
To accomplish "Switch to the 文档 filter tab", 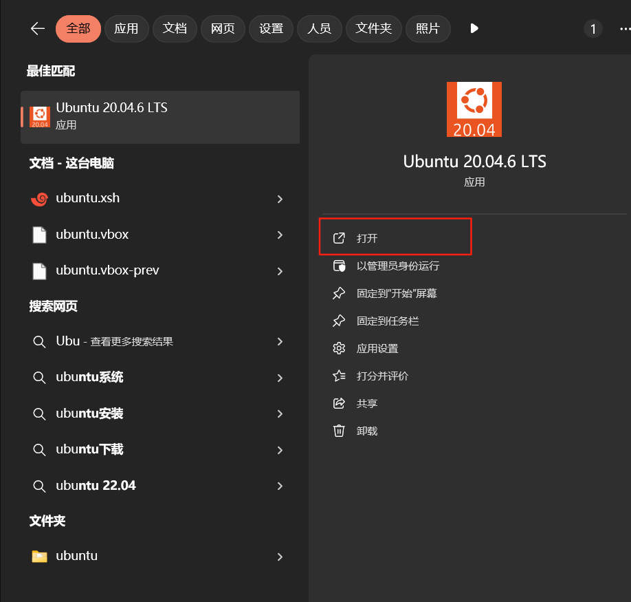I will click(175, 29).
